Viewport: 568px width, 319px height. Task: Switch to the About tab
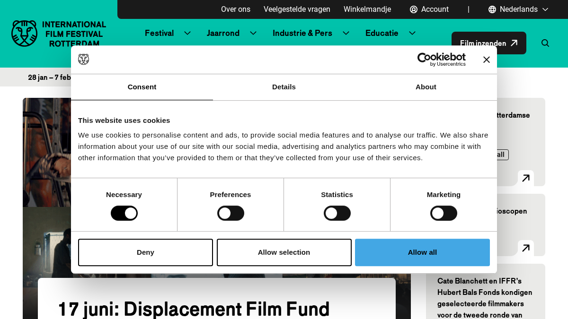click(426, 87)
